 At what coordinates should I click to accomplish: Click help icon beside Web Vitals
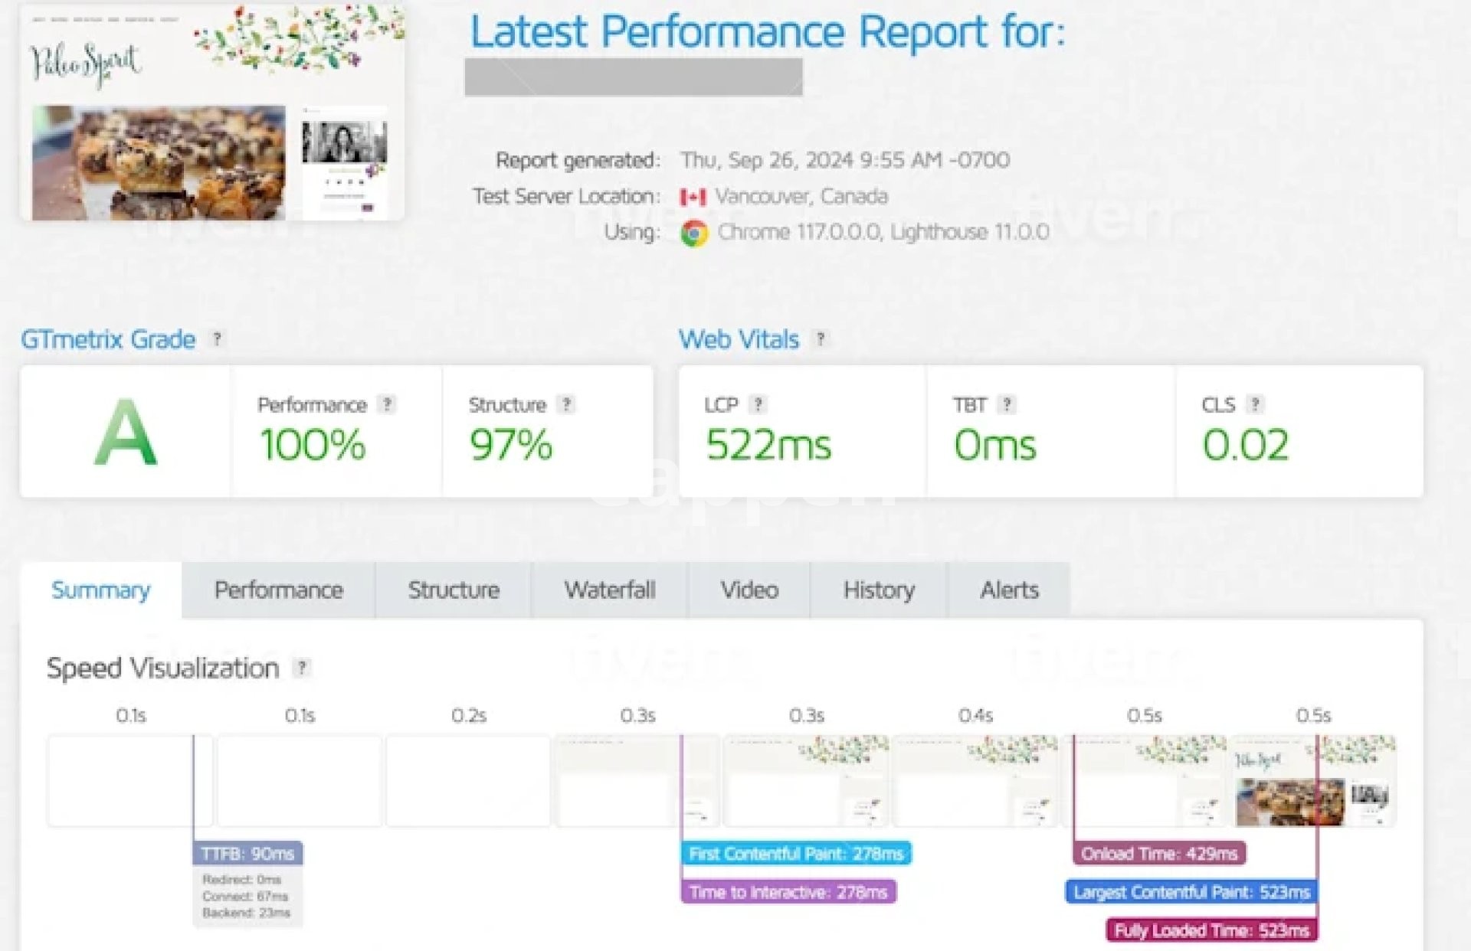click(x=821, y=338)
